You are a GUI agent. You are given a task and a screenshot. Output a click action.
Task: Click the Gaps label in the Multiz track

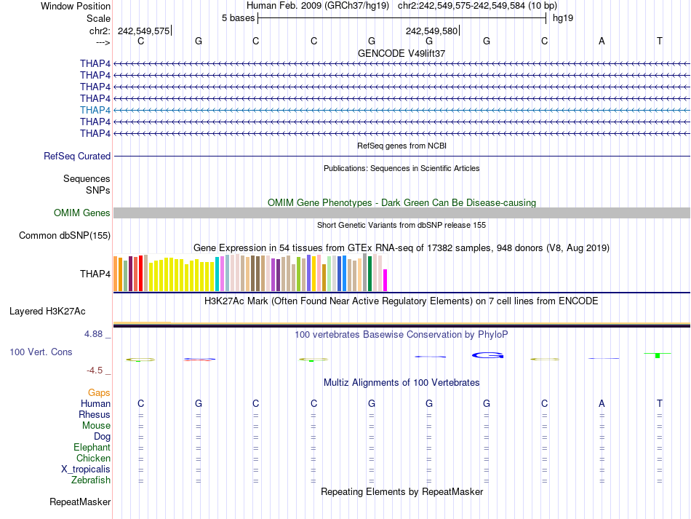pyautogui.click(x=99, y=392)
